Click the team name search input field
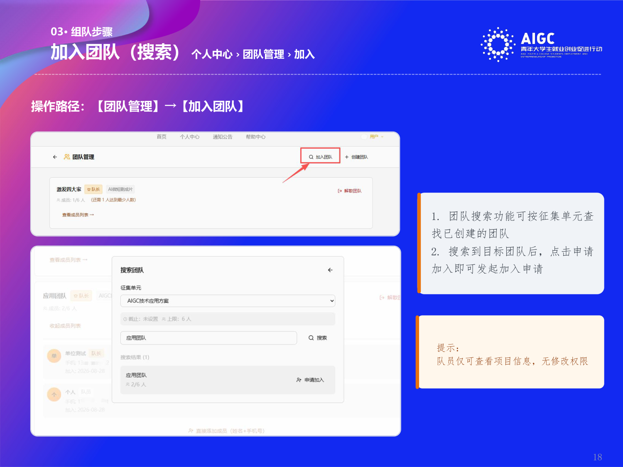This screenshot has height=467, width=623. point(208,338)
